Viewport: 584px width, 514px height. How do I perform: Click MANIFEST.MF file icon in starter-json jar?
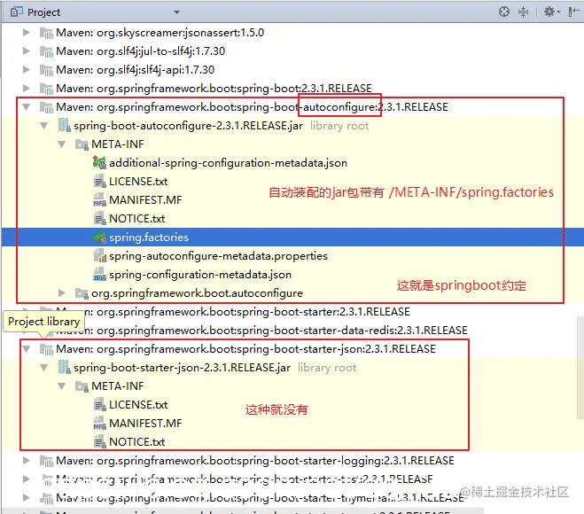[99, 423]
